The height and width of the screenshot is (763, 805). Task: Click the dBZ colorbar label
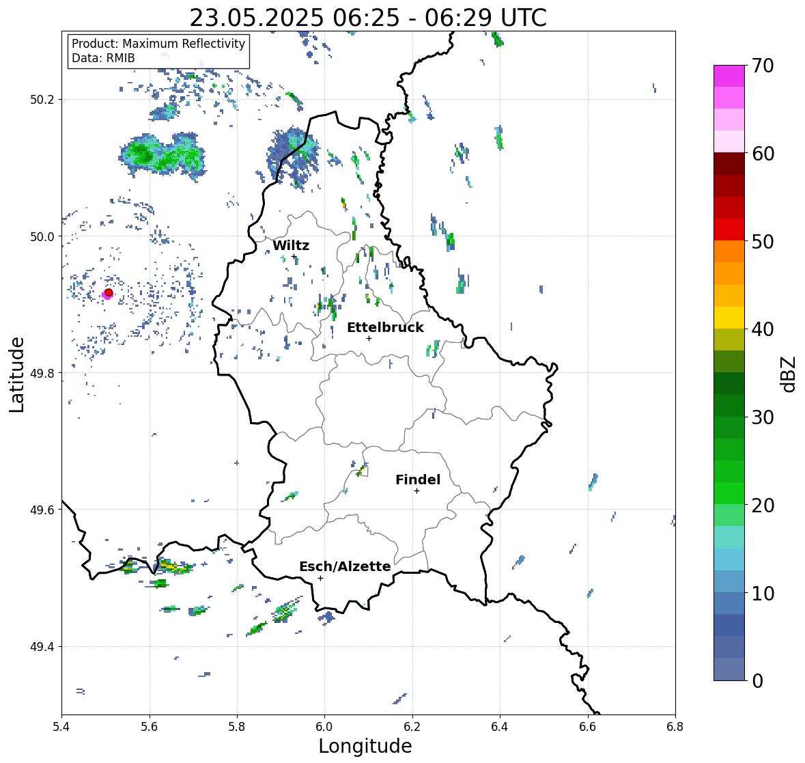(x=789, y=374)
